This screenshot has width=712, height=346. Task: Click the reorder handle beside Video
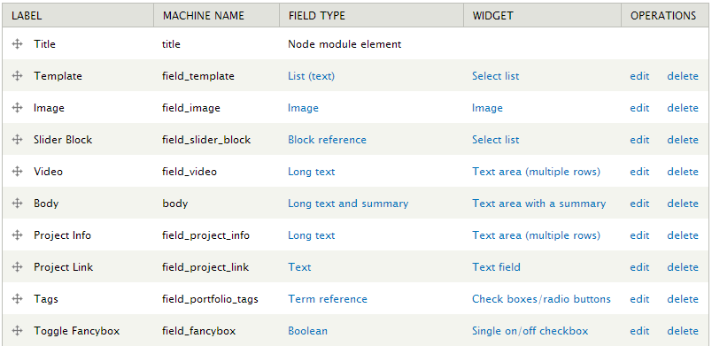pos(17,172)
